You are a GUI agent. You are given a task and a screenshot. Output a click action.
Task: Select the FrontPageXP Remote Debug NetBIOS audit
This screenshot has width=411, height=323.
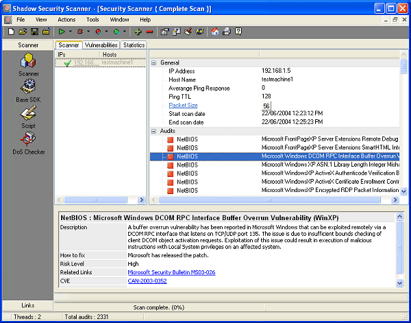(x=275, y=139)
